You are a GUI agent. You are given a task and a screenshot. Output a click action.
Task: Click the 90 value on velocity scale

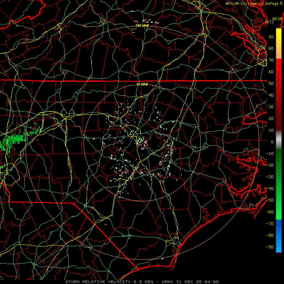click(x=271, y=37)
